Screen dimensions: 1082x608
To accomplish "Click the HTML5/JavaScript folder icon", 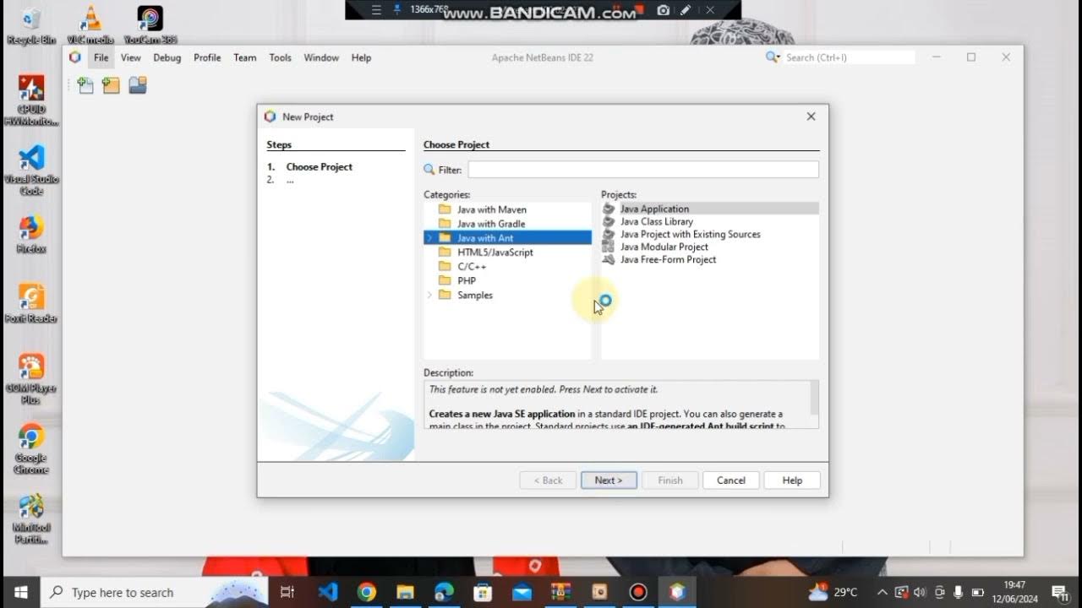I will coord(445,252).
